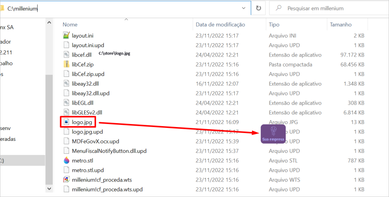Click the logo.jpg image file icon
The width and height of the screenshot is (389, 197).
66,122
